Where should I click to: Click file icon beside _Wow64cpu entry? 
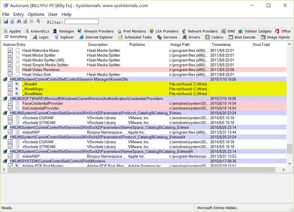[17, 89]
